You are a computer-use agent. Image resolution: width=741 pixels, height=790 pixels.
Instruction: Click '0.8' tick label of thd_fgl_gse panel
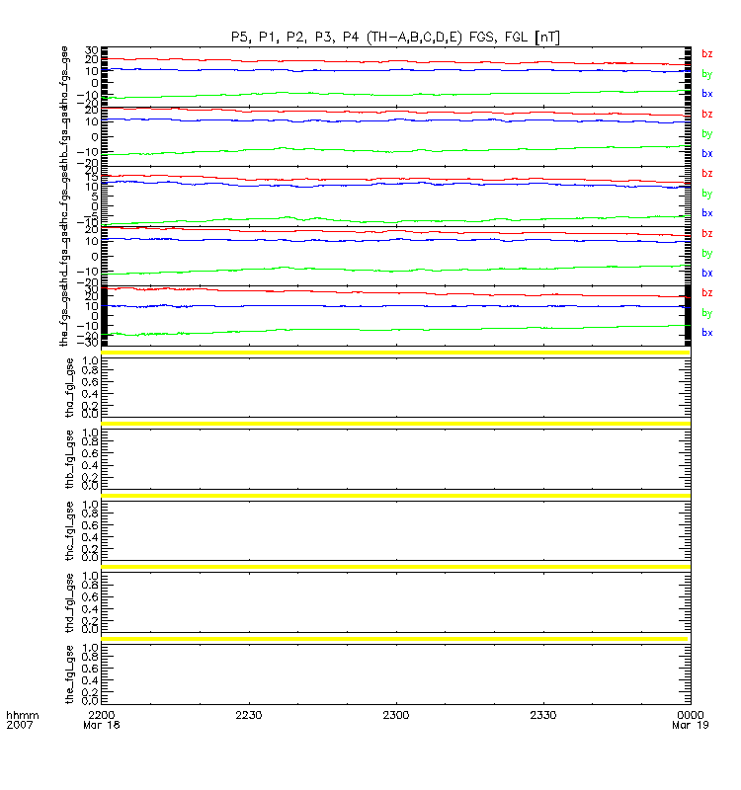click(x=90, y=586)
